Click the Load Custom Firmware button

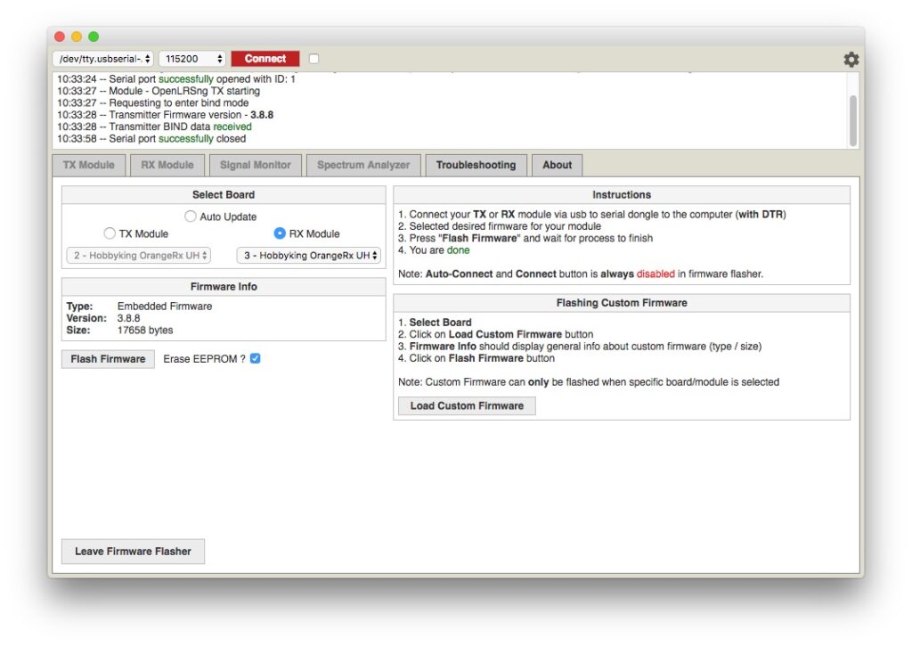tap(467, 405)
